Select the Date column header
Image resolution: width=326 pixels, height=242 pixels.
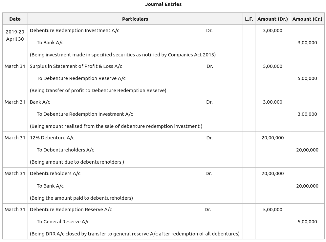pos(15,19)
